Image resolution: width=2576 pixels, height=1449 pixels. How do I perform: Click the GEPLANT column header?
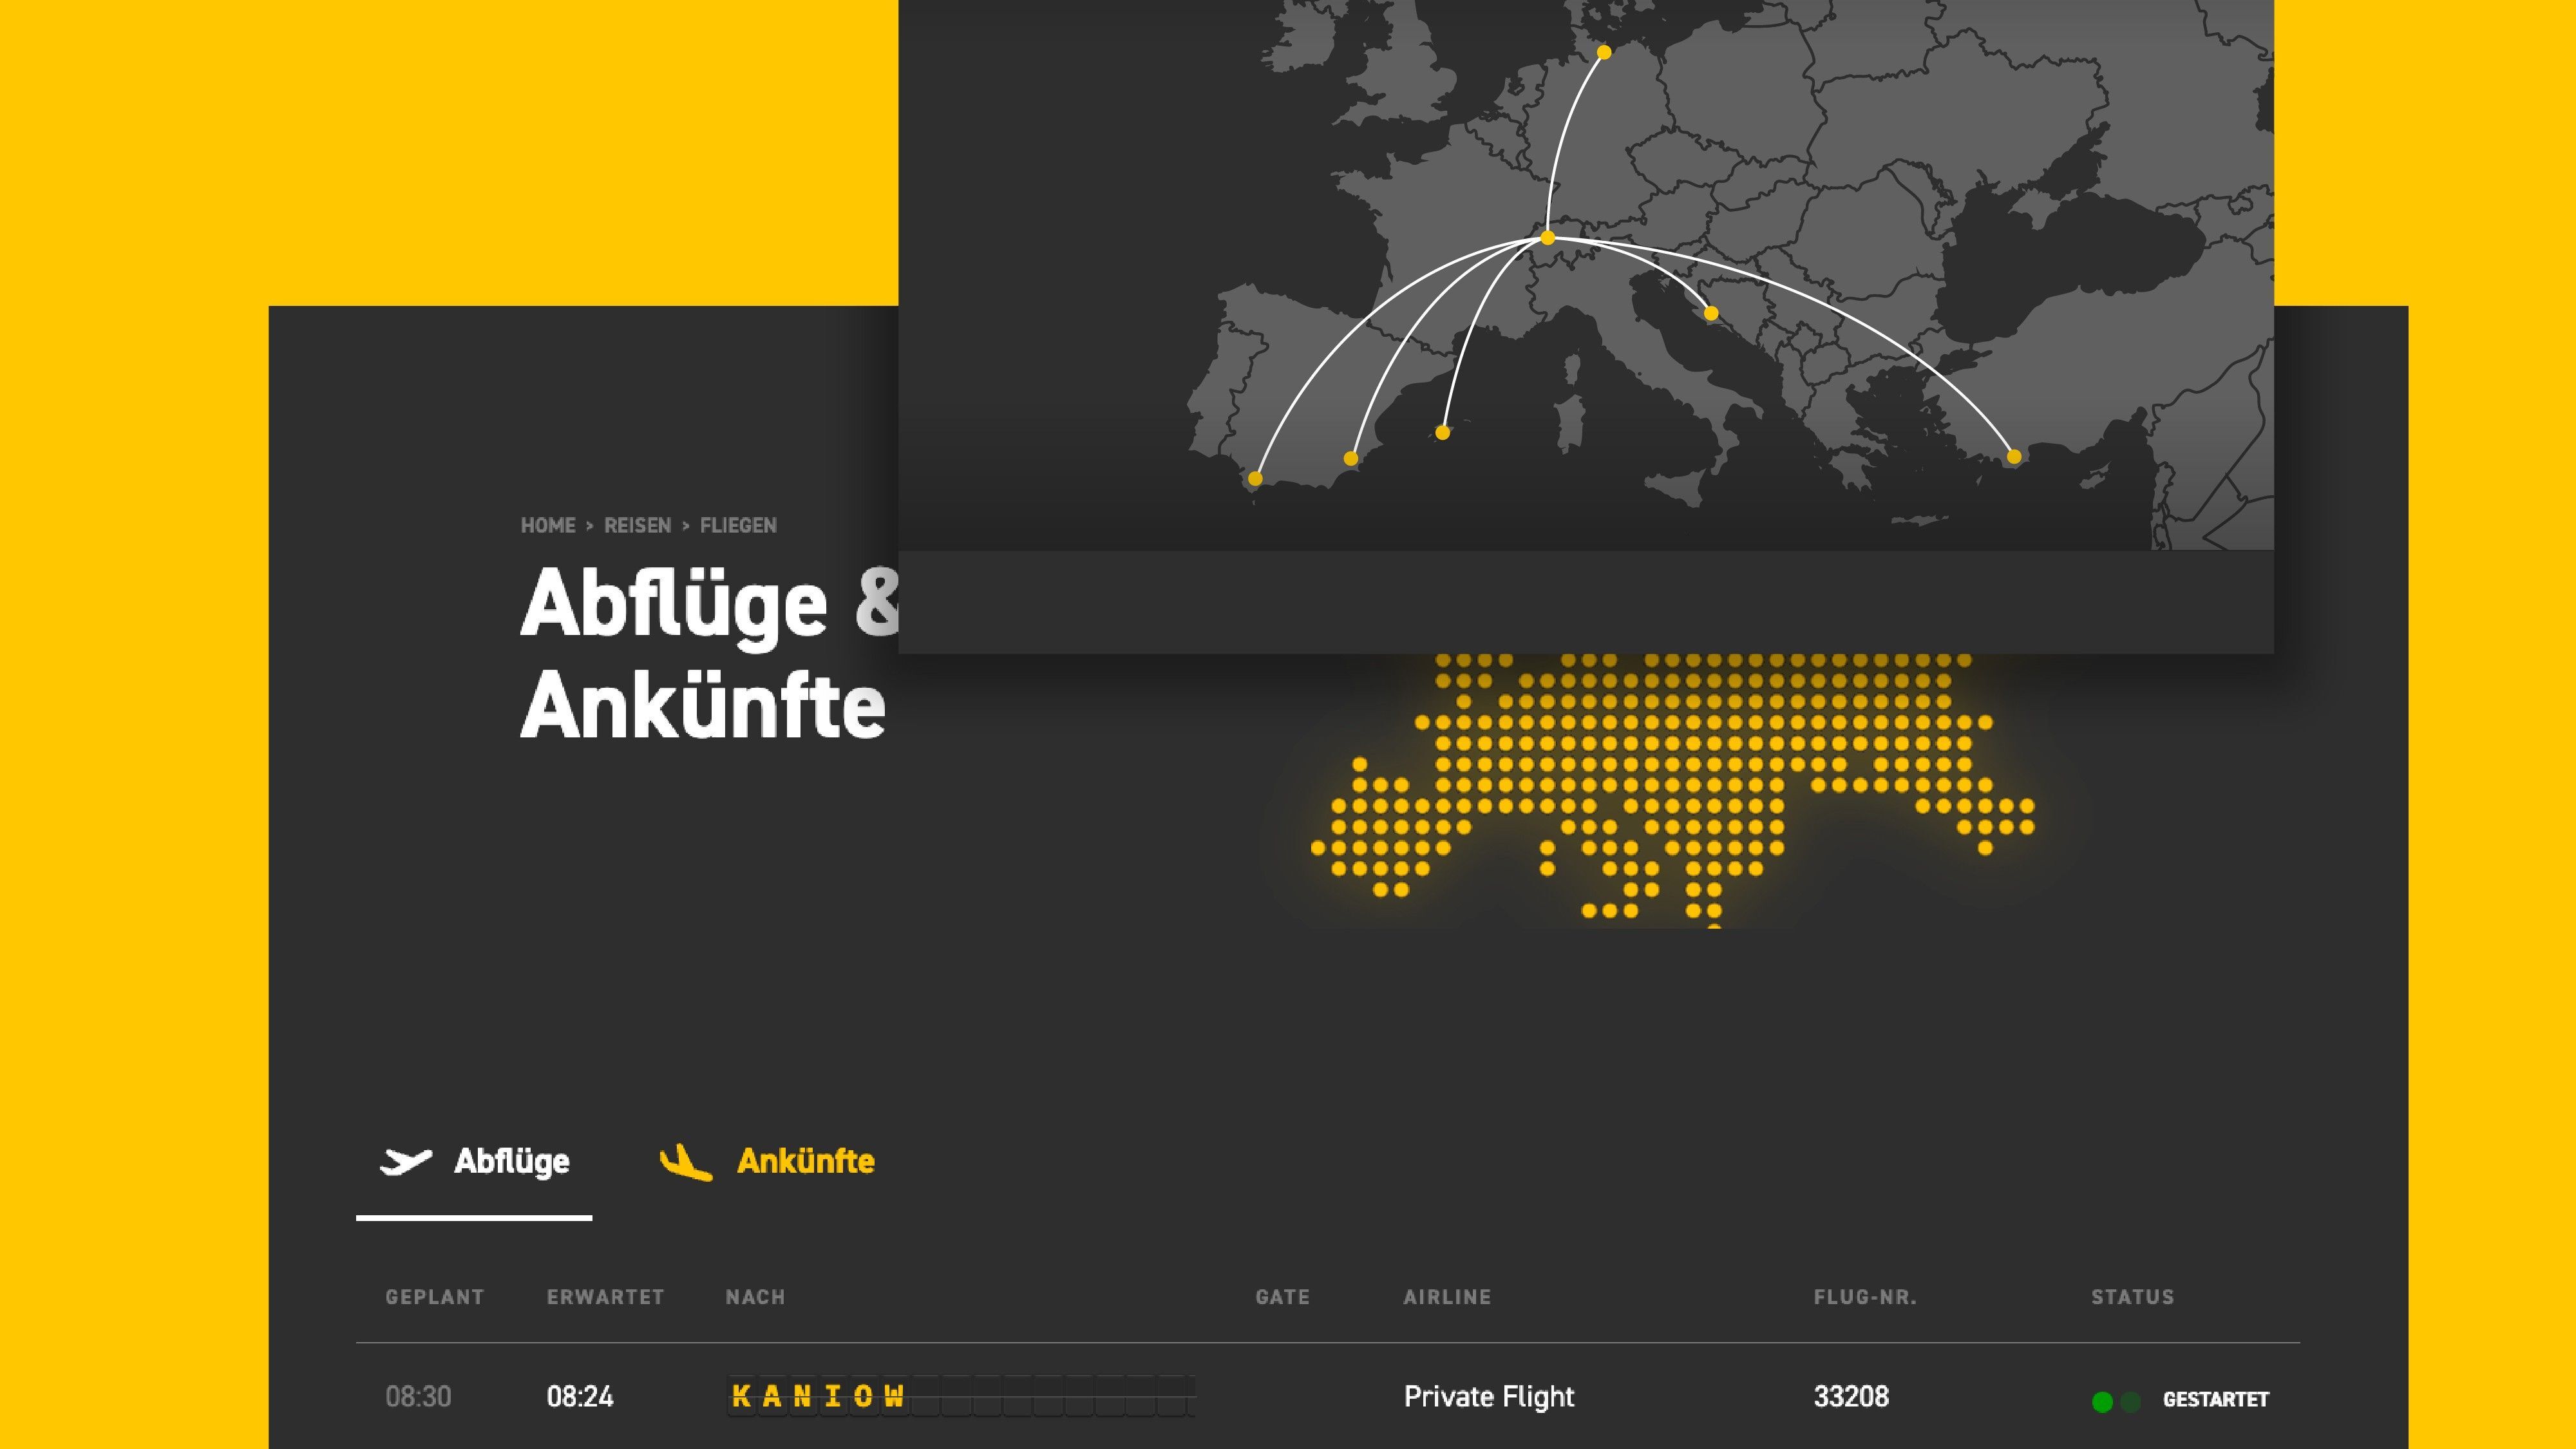click(x=434, y=1297)
